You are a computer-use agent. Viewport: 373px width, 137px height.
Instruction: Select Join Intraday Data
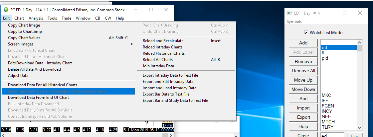click(x=186, y=66)
